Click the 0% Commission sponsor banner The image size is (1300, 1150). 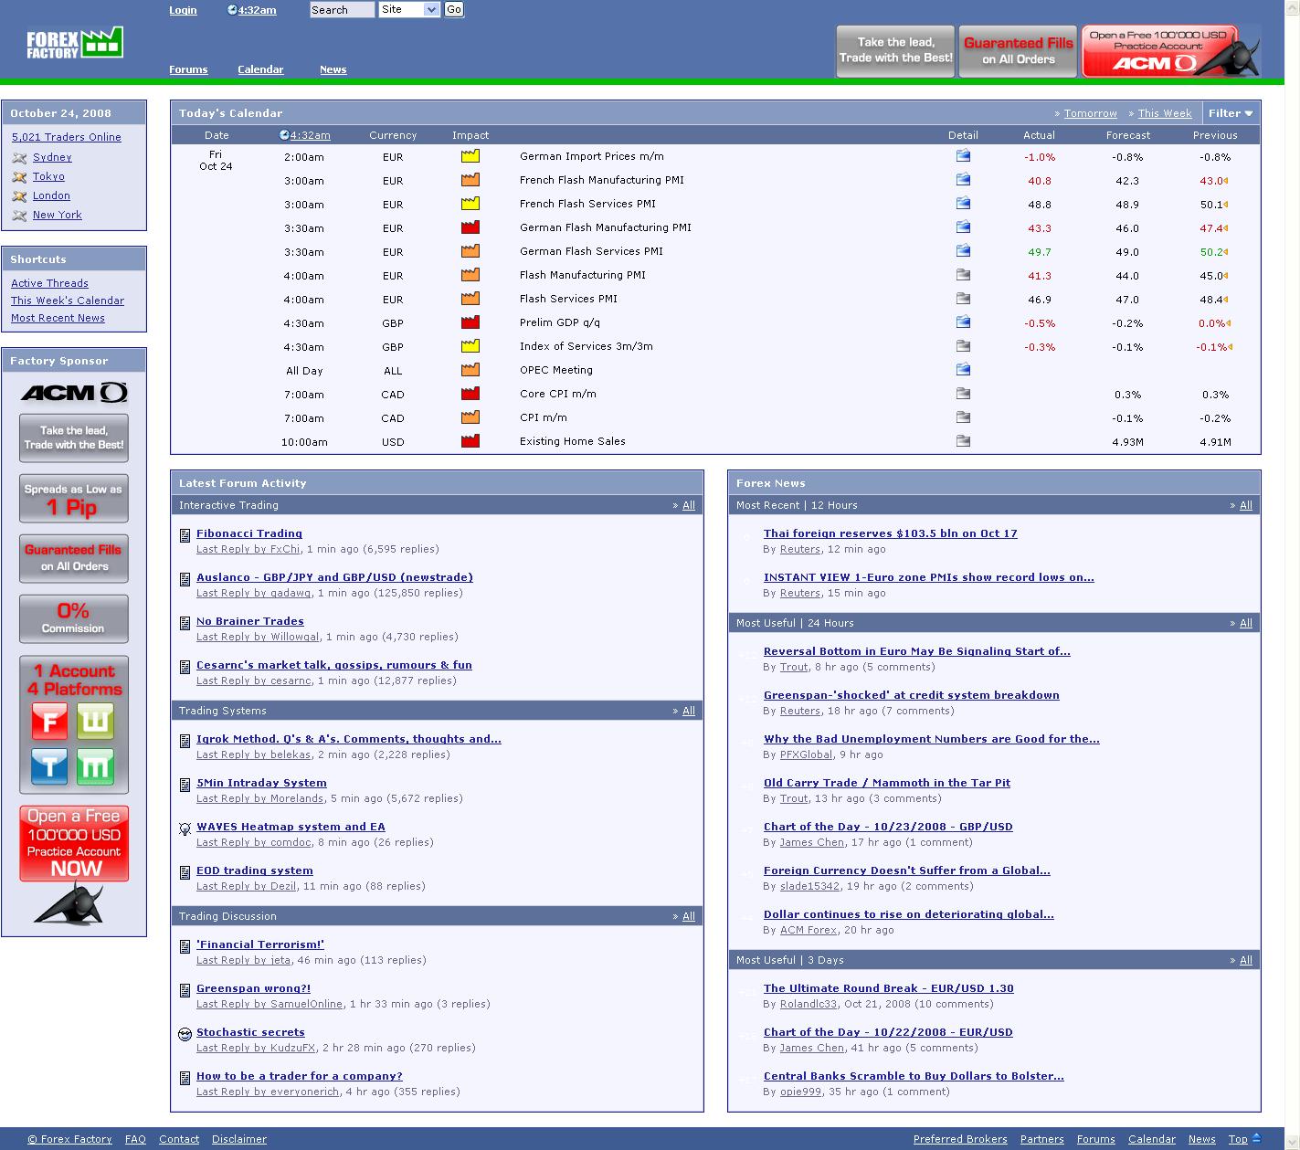74,618
